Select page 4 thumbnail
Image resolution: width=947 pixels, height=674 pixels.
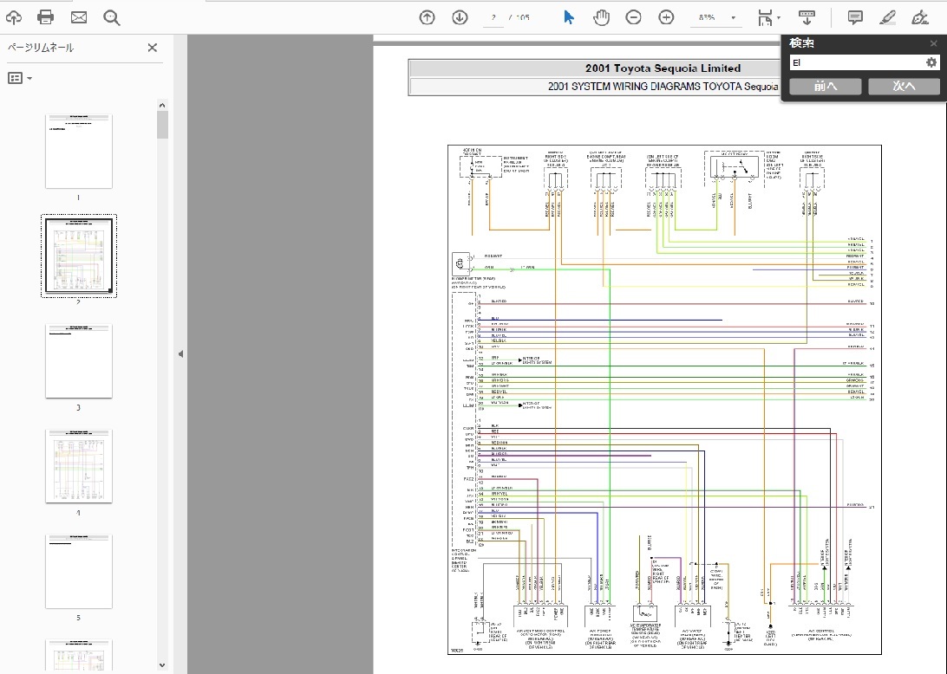79,466
